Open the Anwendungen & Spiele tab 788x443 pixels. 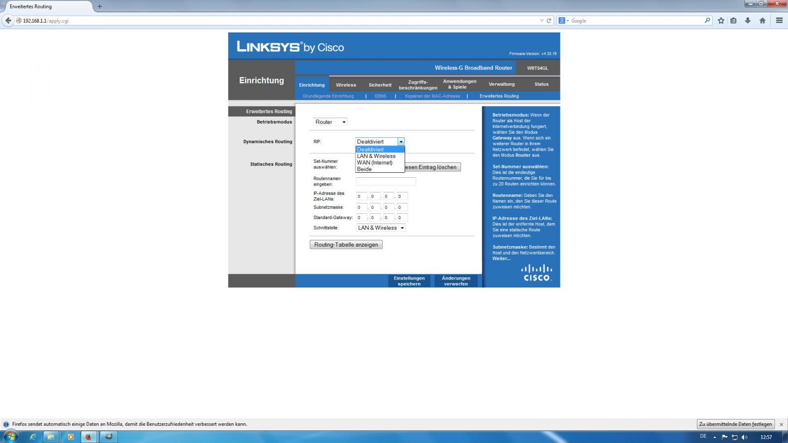(460, 84)
